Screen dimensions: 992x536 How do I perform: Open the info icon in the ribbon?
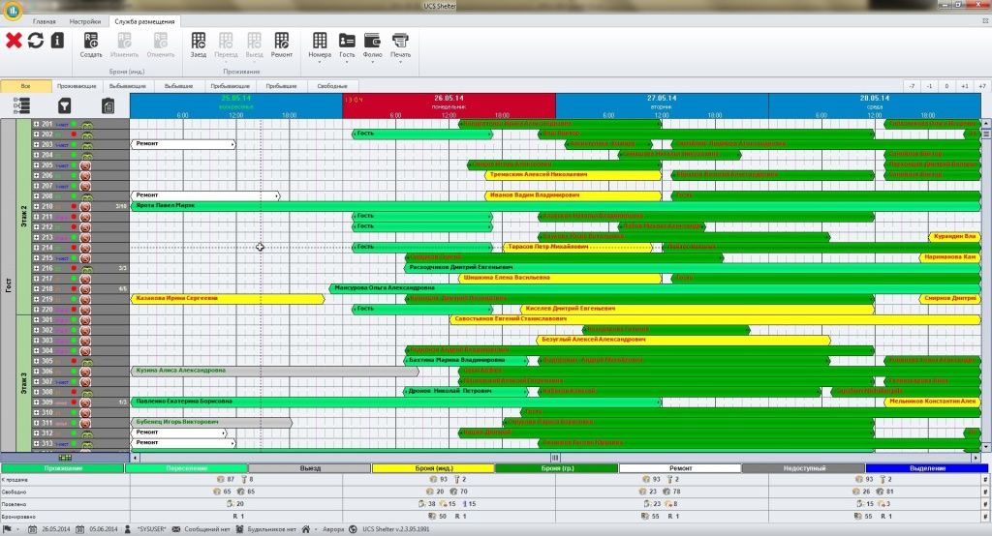(x=58, y=40)
